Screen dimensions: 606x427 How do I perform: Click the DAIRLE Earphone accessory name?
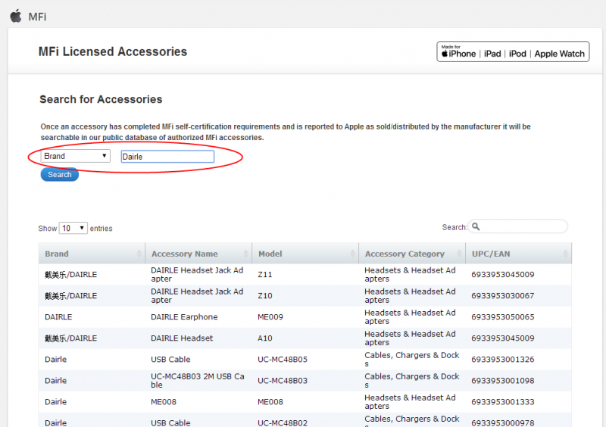click(184, 317)
